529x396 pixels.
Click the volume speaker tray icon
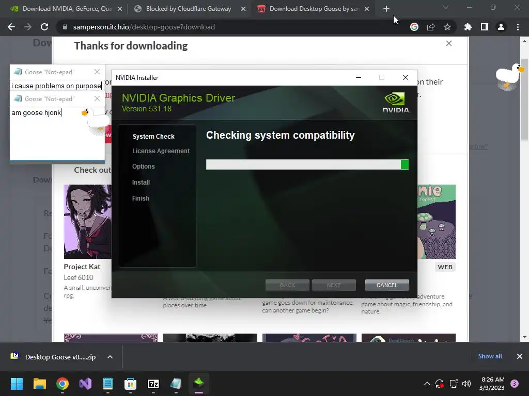pos(466,384)
